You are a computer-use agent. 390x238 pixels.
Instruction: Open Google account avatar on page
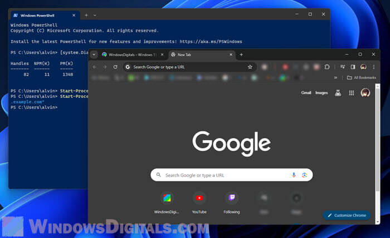pos(365,93)
